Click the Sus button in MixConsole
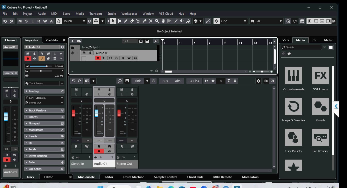Screen dimensions: 347x188 165,81
